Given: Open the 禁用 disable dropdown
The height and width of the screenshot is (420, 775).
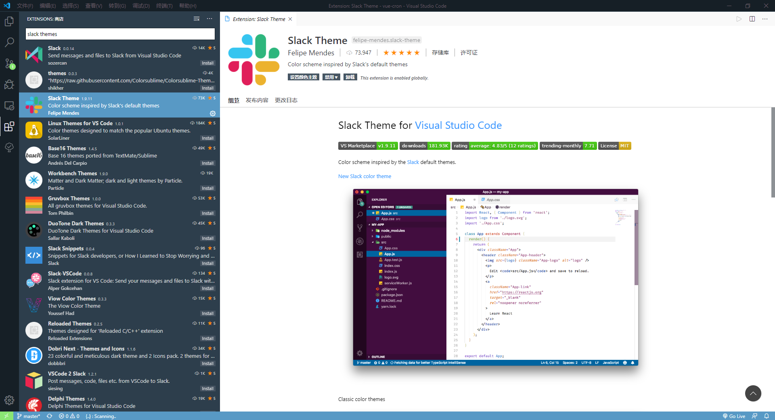Looking at the screenshot, I should (331, 77).
